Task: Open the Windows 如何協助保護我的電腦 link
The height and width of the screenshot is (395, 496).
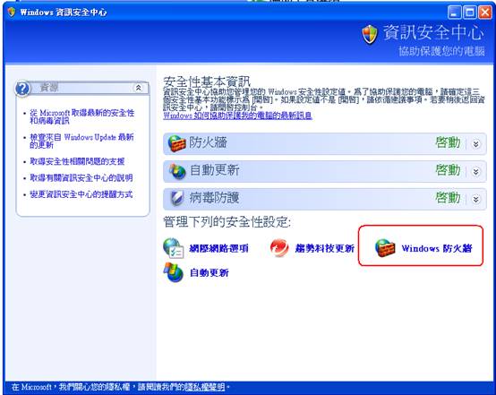Action: pyautogui.click(x=237, y=116)
